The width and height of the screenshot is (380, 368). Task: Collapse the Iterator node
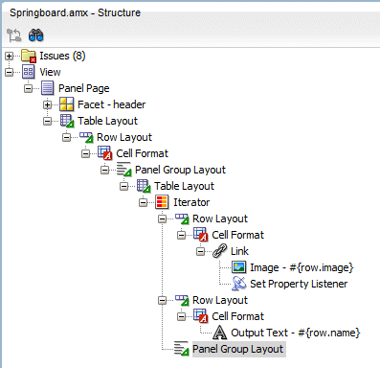[144, 202]
